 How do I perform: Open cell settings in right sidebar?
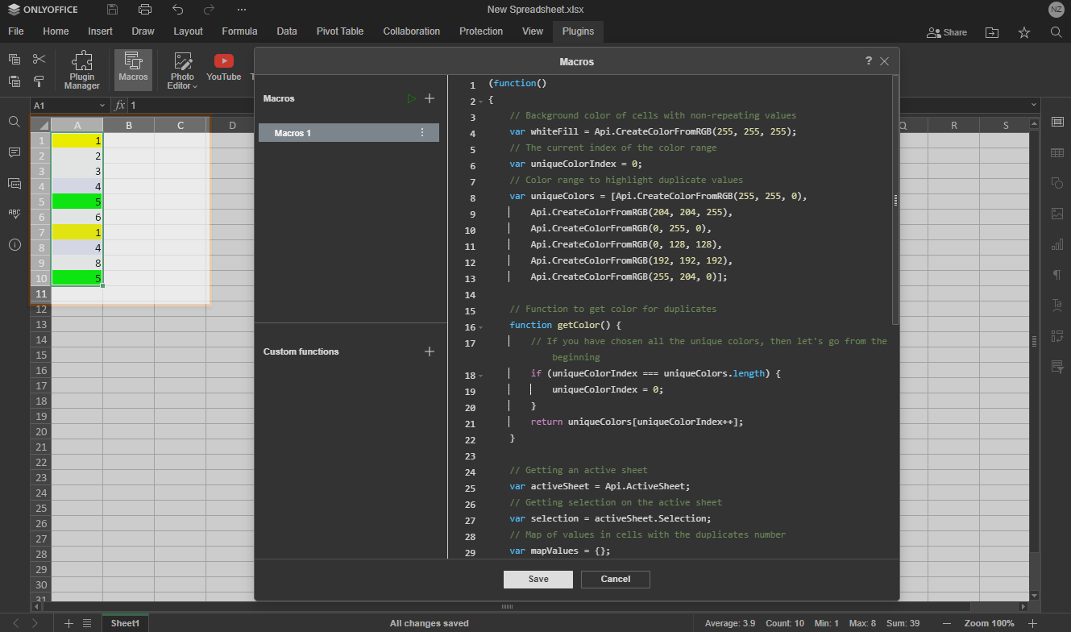pyautogui.click(x=1057, y=122)
